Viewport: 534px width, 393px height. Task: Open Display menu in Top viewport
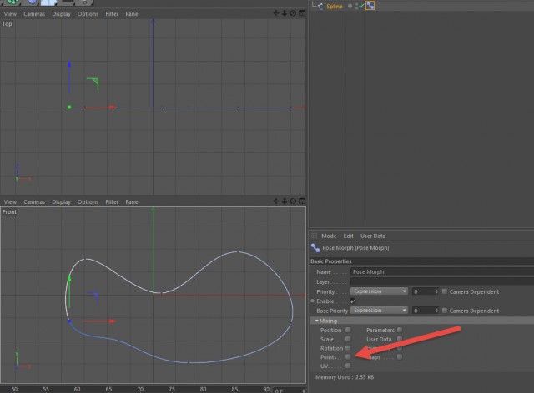61,14
